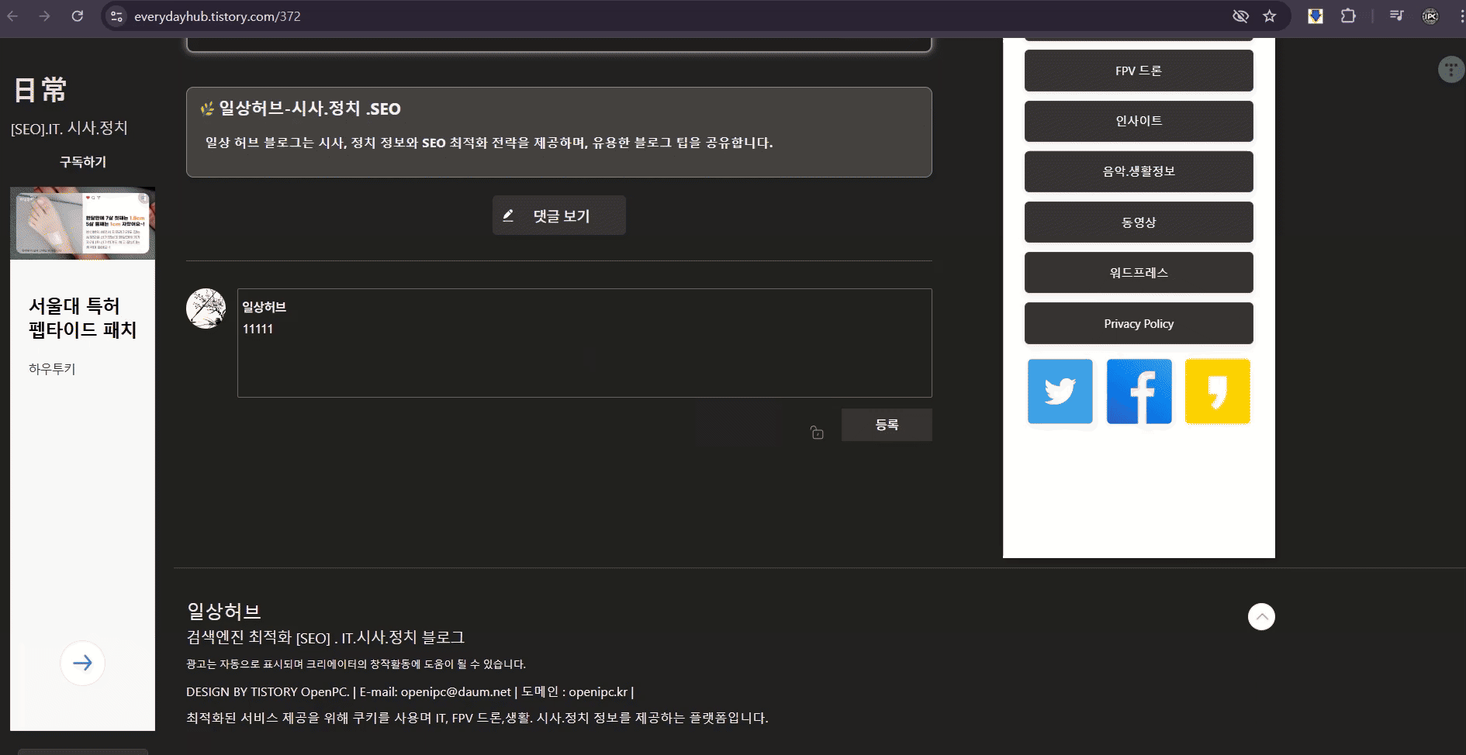
Task: Click the 서울대 특허 펩타이드 패치 thumbnail
Action: click(82, 222)
